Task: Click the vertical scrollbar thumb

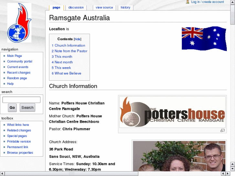Action: (x=233, y=15)
